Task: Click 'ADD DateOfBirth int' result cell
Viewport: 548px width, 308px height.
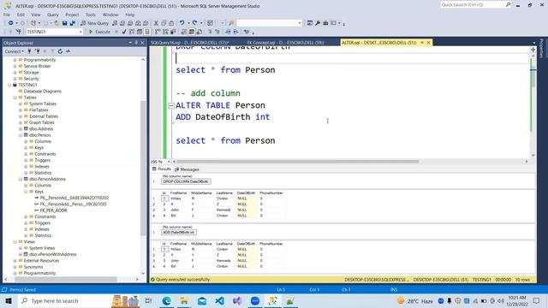Action: (x=179, y=233)
